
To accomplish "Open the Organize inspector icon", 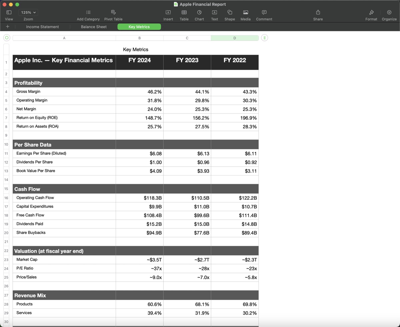I will pyautogui.click(x=389, y=12).
